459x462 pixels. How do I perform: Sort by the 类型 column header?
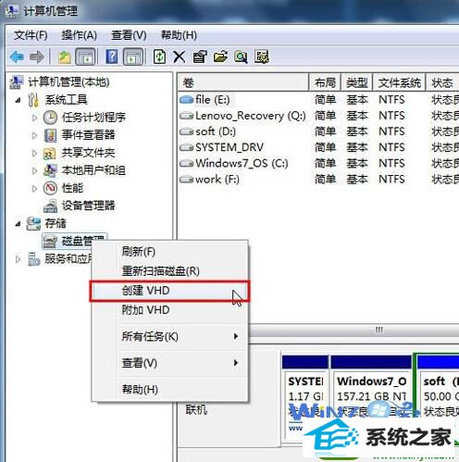(x=357, y=82)
